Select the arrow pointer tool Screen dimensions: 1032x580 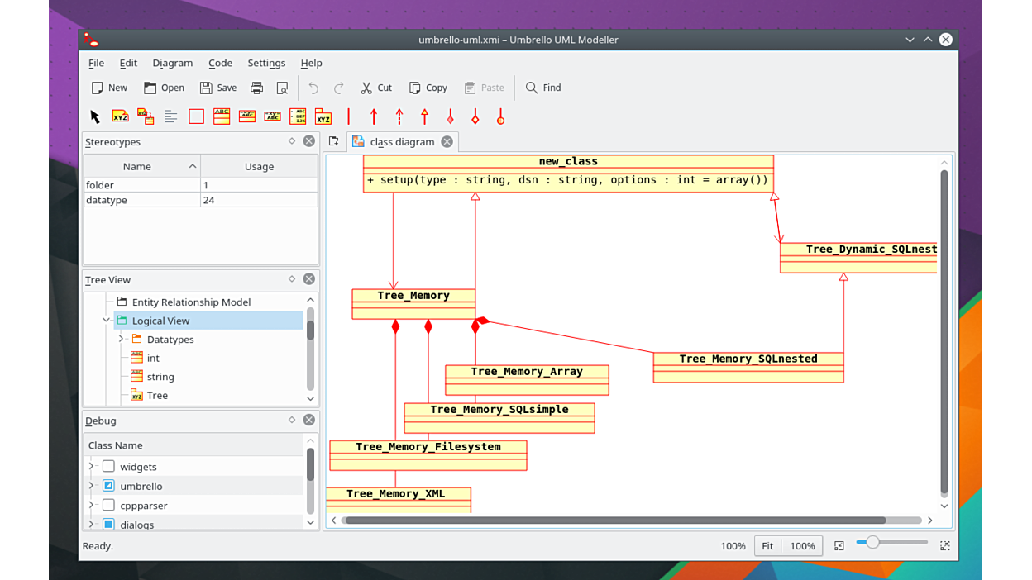(x=95, y=117)
